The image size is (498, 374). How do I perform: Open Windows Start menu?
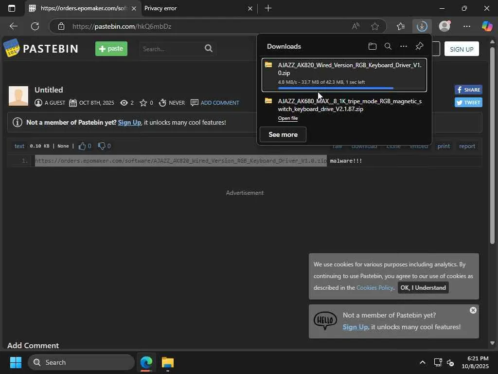(16, 362)
